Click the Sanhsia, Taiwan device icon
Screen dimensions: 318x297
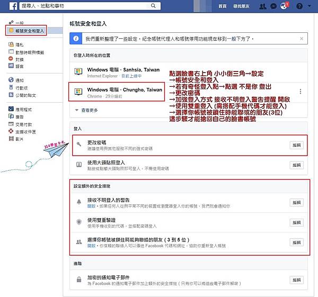pyautogui.click(x=78, y=71)
